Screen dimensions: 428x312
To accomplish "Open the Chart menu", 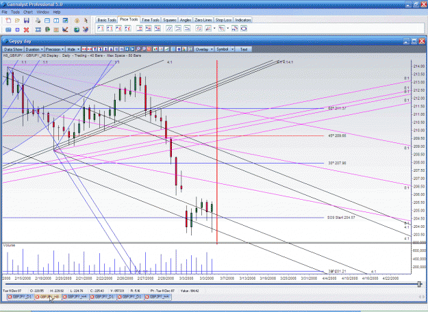I will click(x=28, y=12).
